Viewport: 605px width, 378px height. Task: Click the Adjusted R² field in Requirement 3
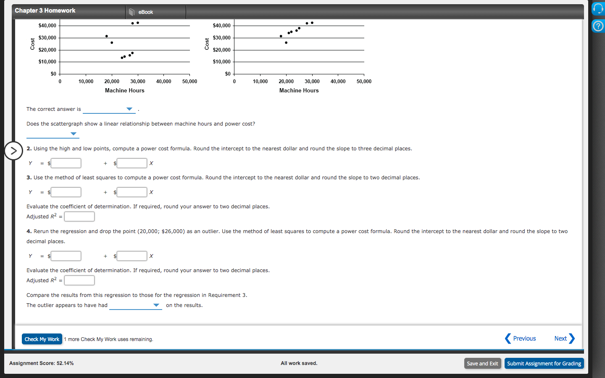tap(79, 216)
